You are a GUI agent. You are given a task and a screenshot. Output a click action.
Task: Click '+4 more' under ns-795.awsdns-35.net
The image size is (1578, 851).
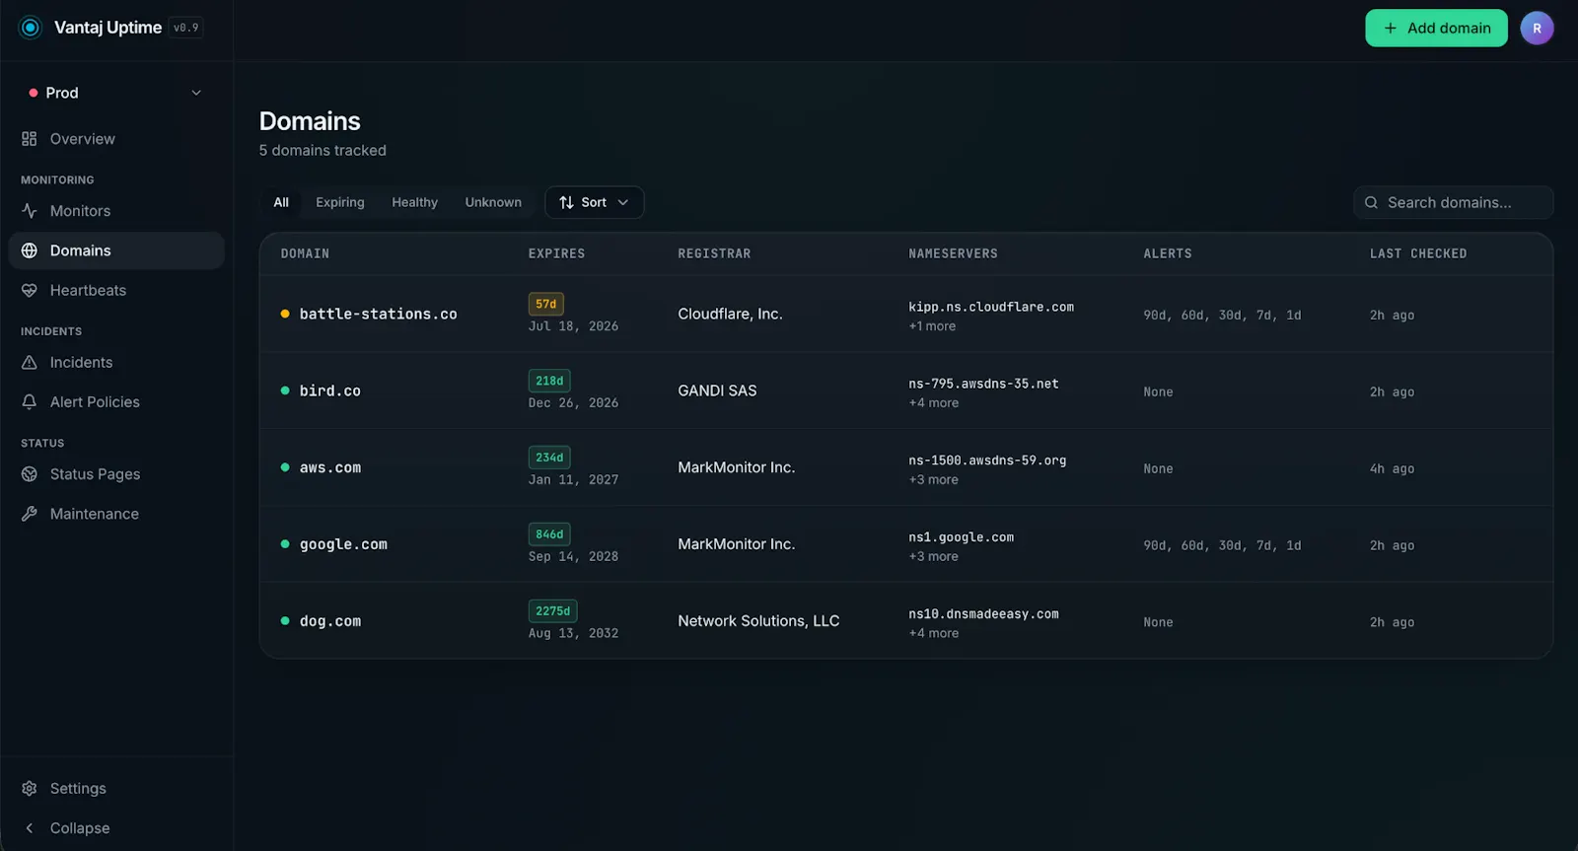[933, 403]
